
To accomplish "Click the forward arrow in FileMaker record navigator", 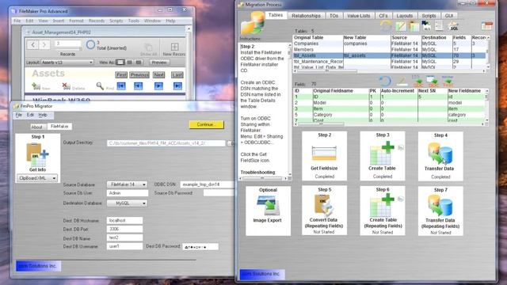I will [44, 44].
